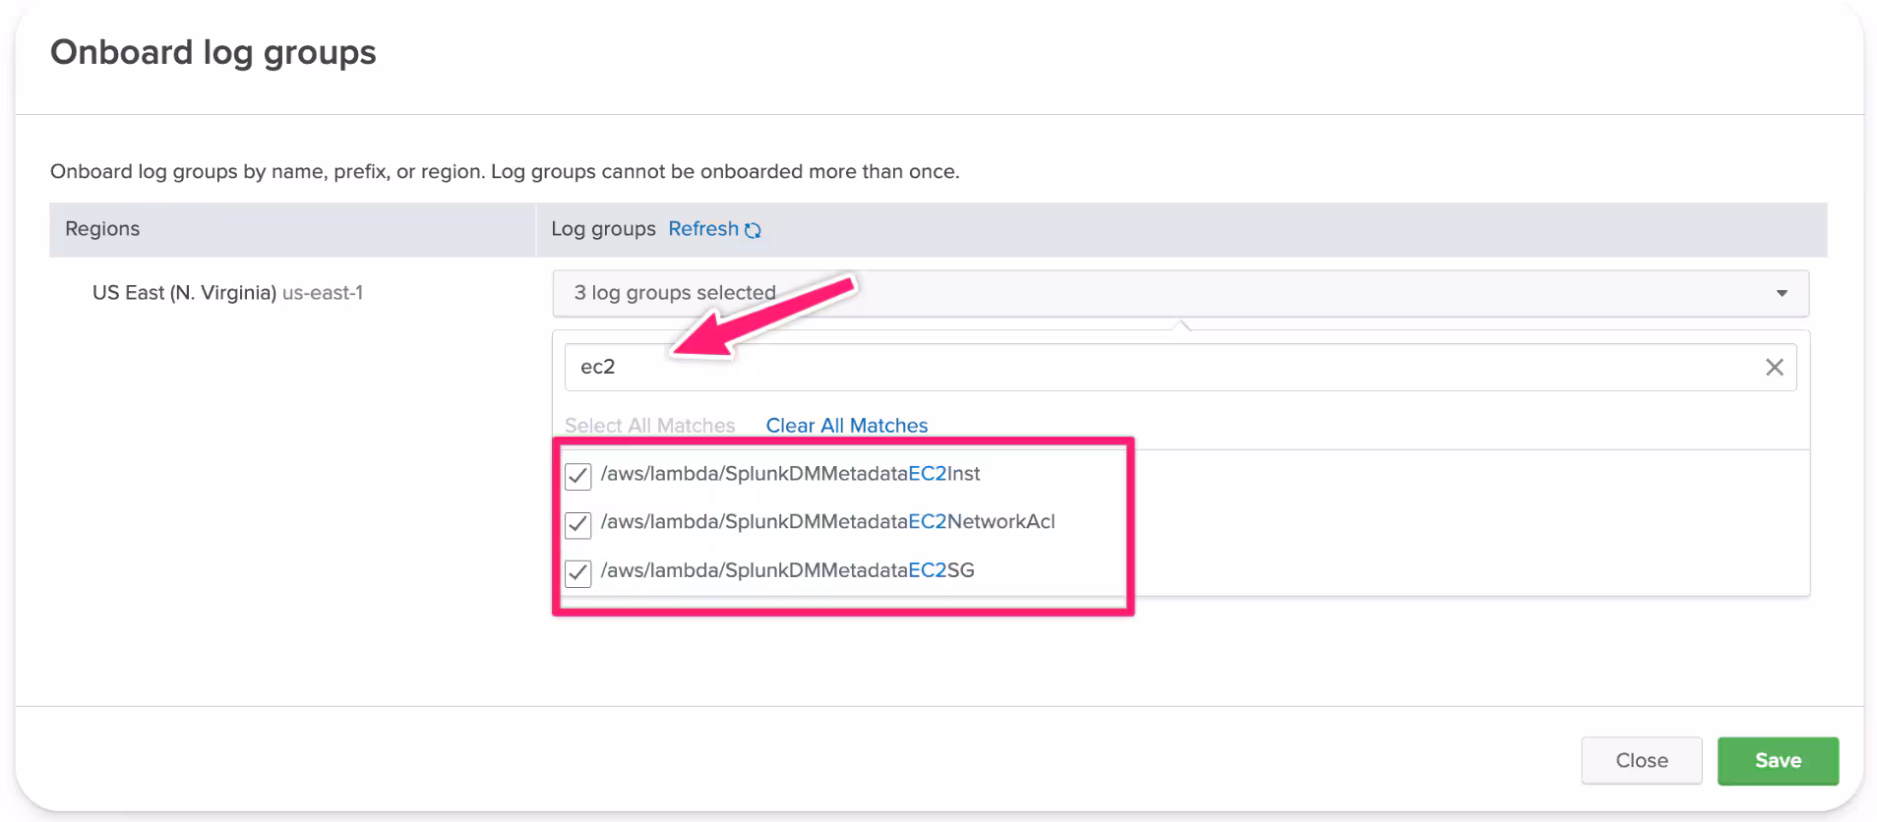
Task: Uncheck the SplunkDMMetadataEC2SG checkbox
Action: pos(578,572)
